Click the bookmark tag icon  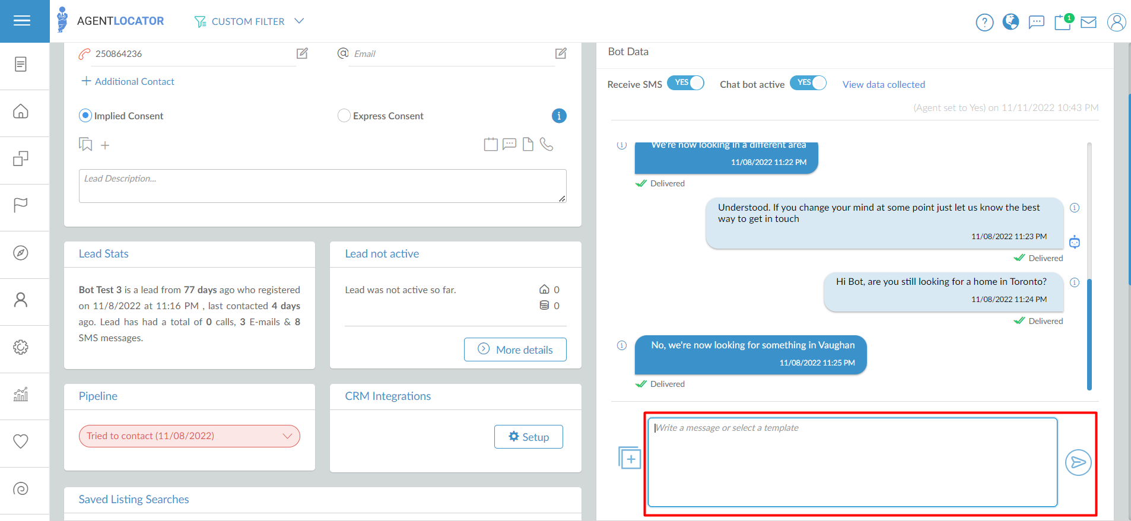[85, 144]
